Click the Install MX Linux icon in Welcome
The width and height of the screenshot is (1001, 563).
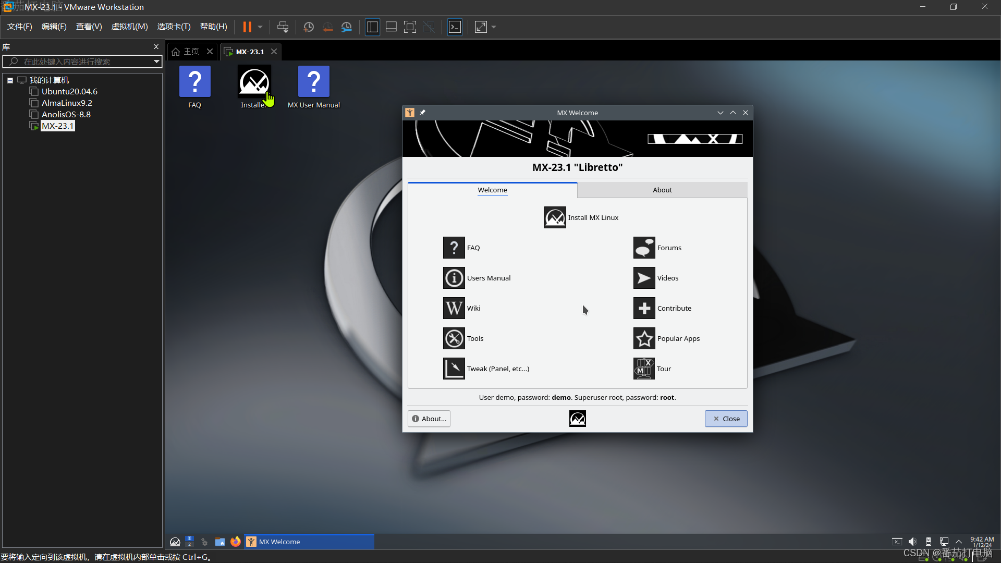555,217
